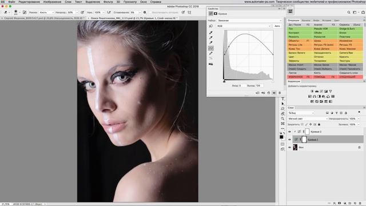This screenshot has width=366, height=206.
Task: Delete the Curves adjustment trash icon
Action: point(280,93)
